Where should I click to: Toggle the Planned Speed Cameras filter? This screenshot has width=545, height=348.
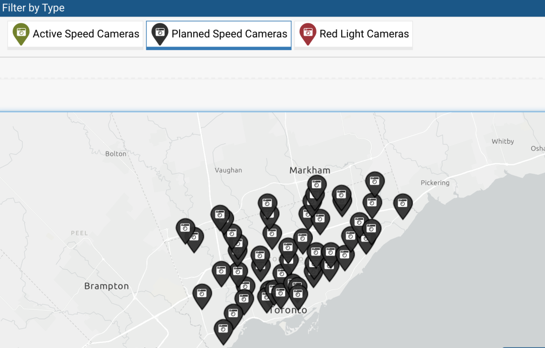click(219, 34)
